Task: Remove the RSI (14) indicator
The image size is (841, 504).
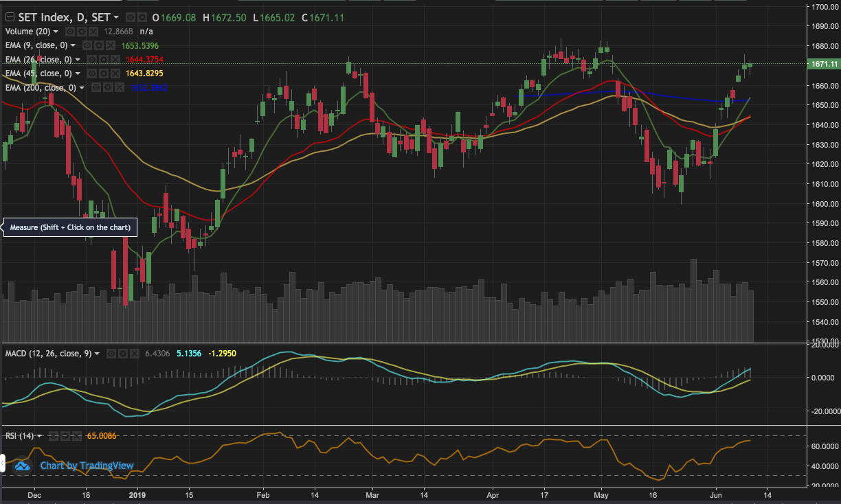Action: point(77,436)
